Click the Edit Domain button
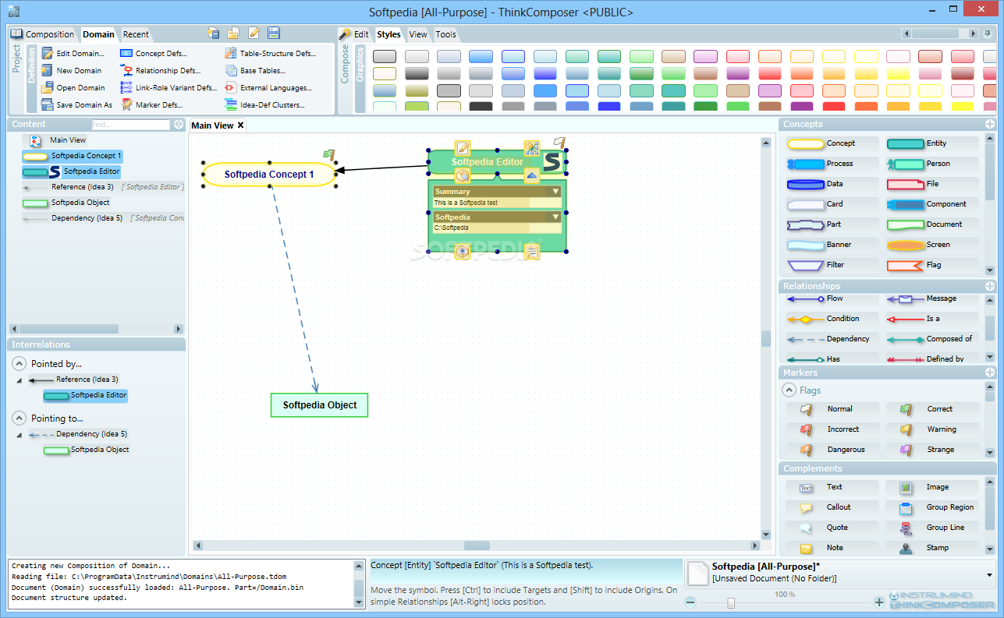Viewport: 1004px width, 618px height. click(73, 54)
